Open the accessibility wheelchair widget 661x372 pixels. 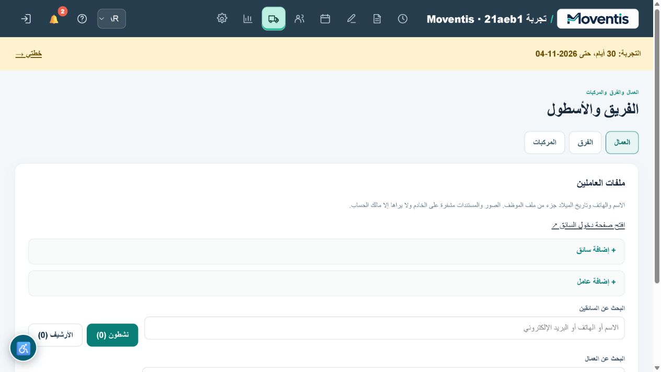pyautogui.click(x=24, y=348)
